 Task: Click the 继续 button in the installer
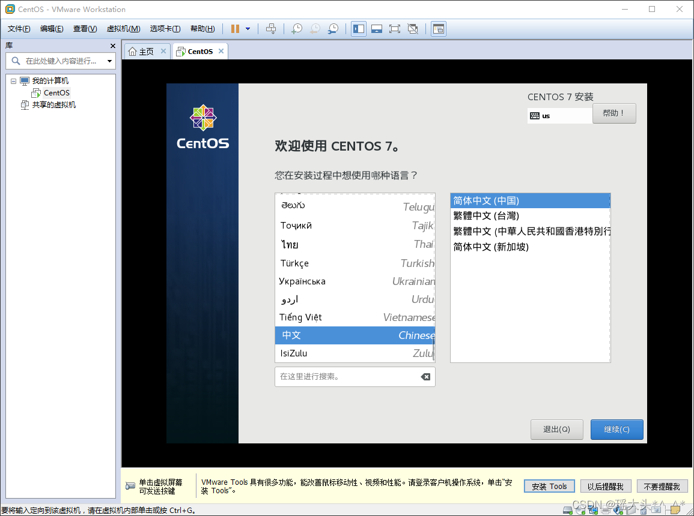[x=616, y=430]
